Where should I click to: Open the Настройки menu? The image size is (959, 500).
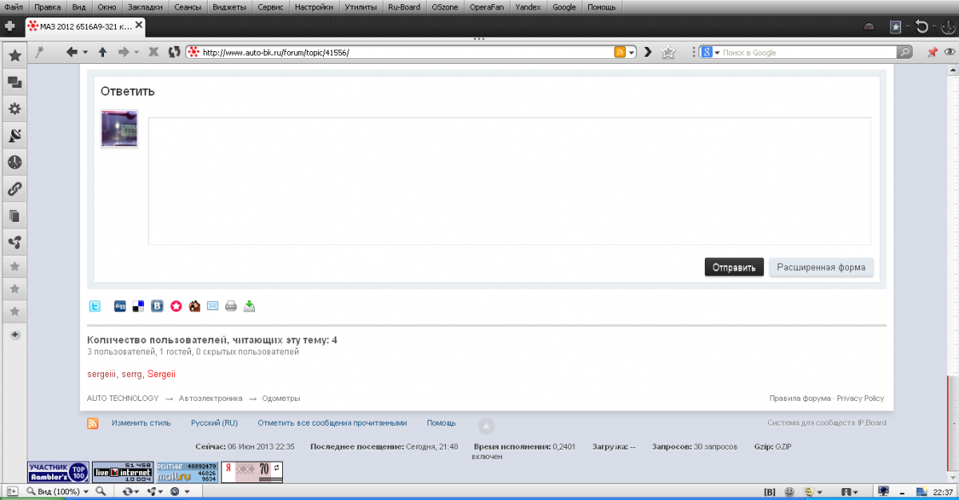point(313,6)
